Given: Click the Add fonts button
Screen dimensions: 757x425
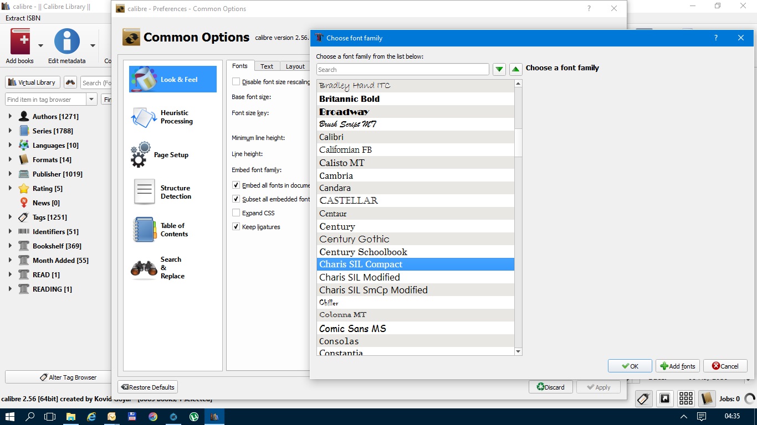Looking at the screenshot, I should click(x=678, y=366).
